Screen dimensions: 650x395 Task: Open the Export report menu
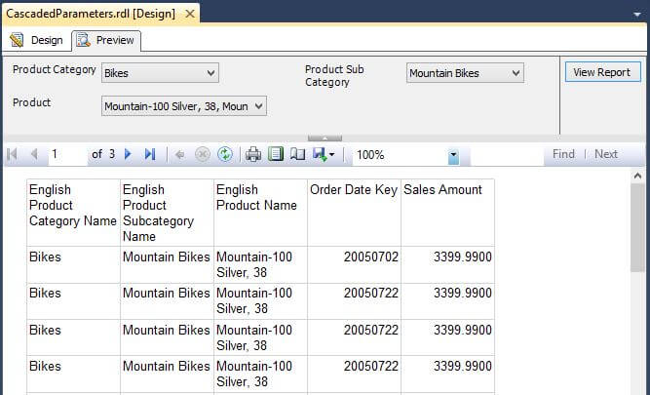coord(325,154)
